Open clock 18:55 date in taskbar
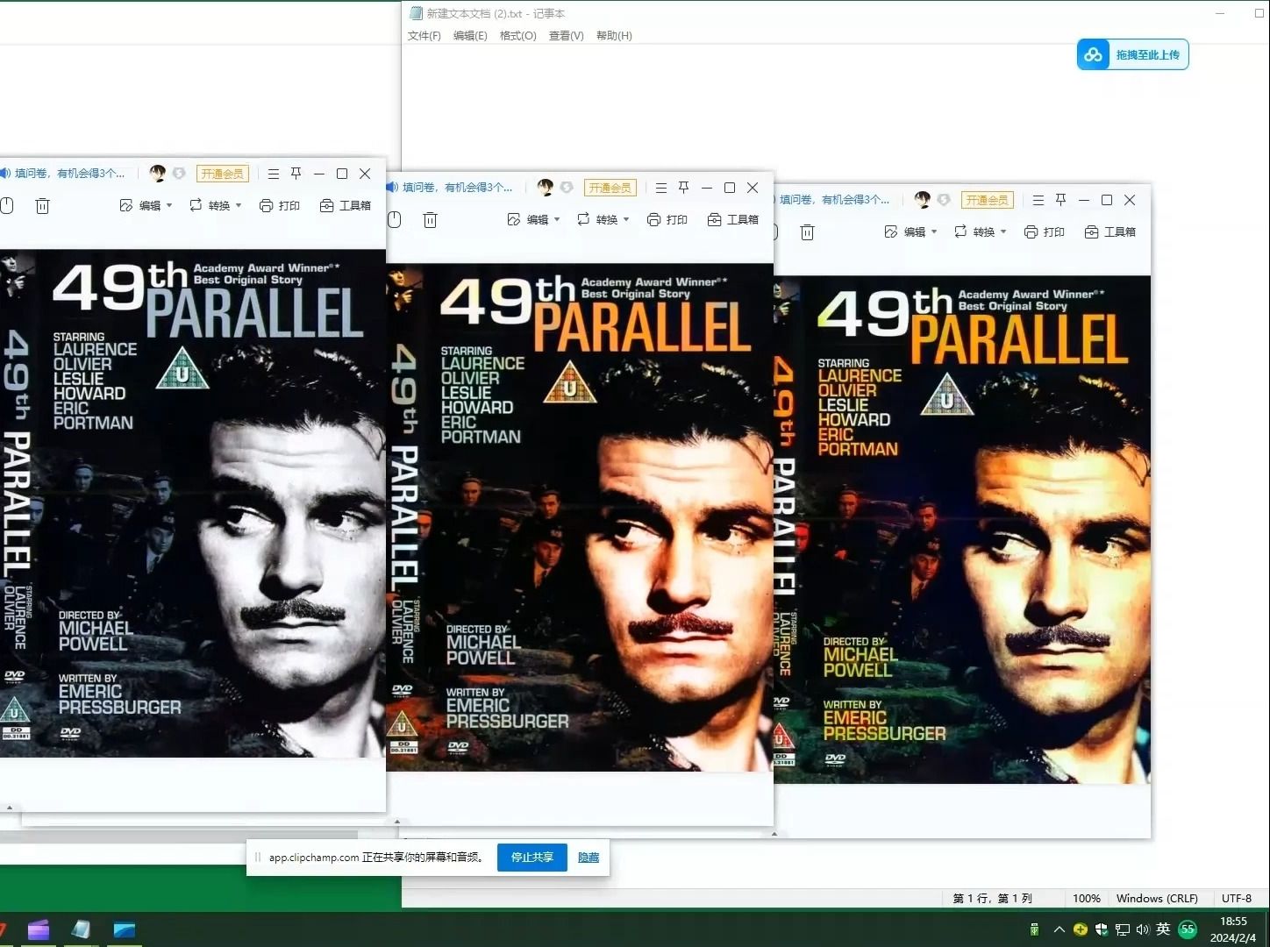The image size is (1270, 947). pyautogui.click(x=1233, y=929)
